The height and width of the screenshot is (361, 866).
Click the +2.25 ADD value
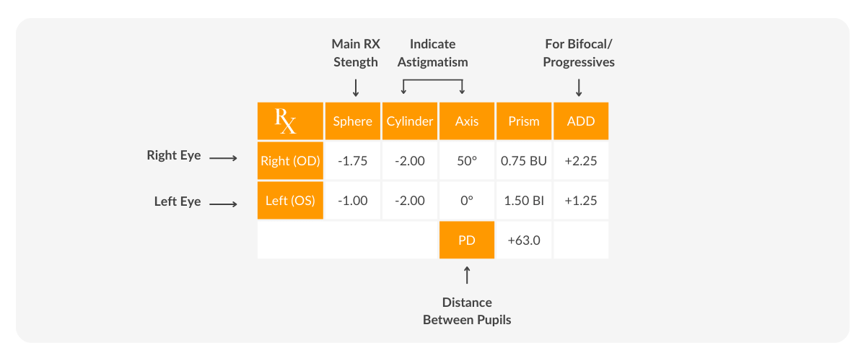click(x=581, y=161)
